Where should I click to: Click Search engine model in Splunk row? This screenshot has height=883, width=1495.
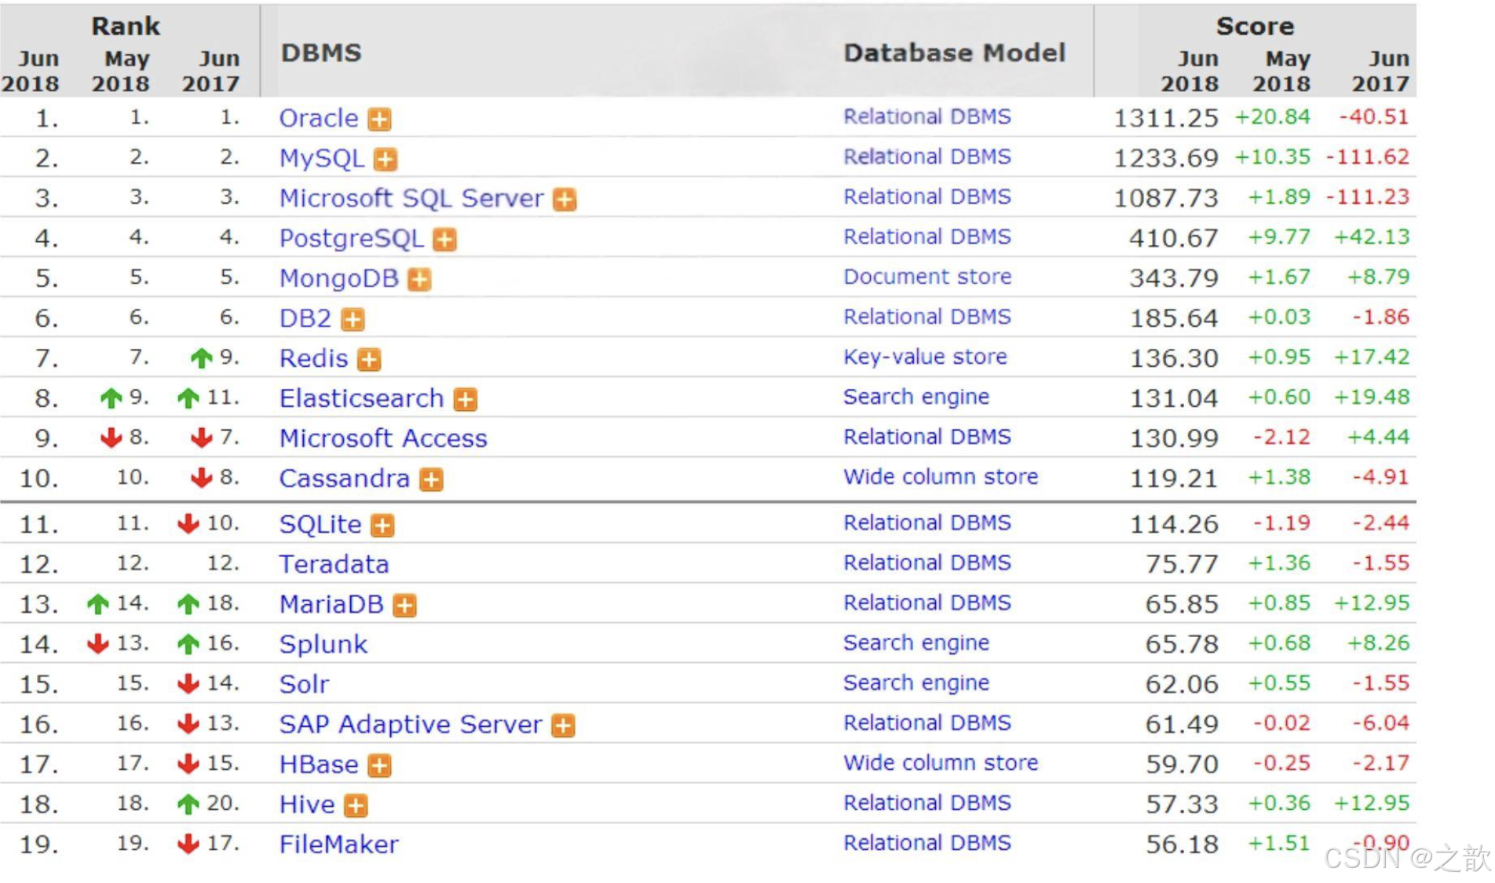point(916,643)
